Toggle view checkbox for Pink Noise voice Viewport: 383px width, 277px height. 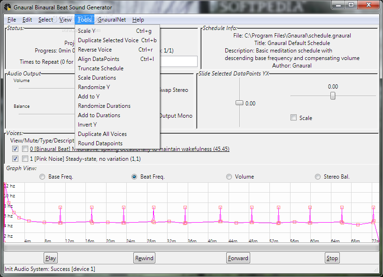(15, 159)
